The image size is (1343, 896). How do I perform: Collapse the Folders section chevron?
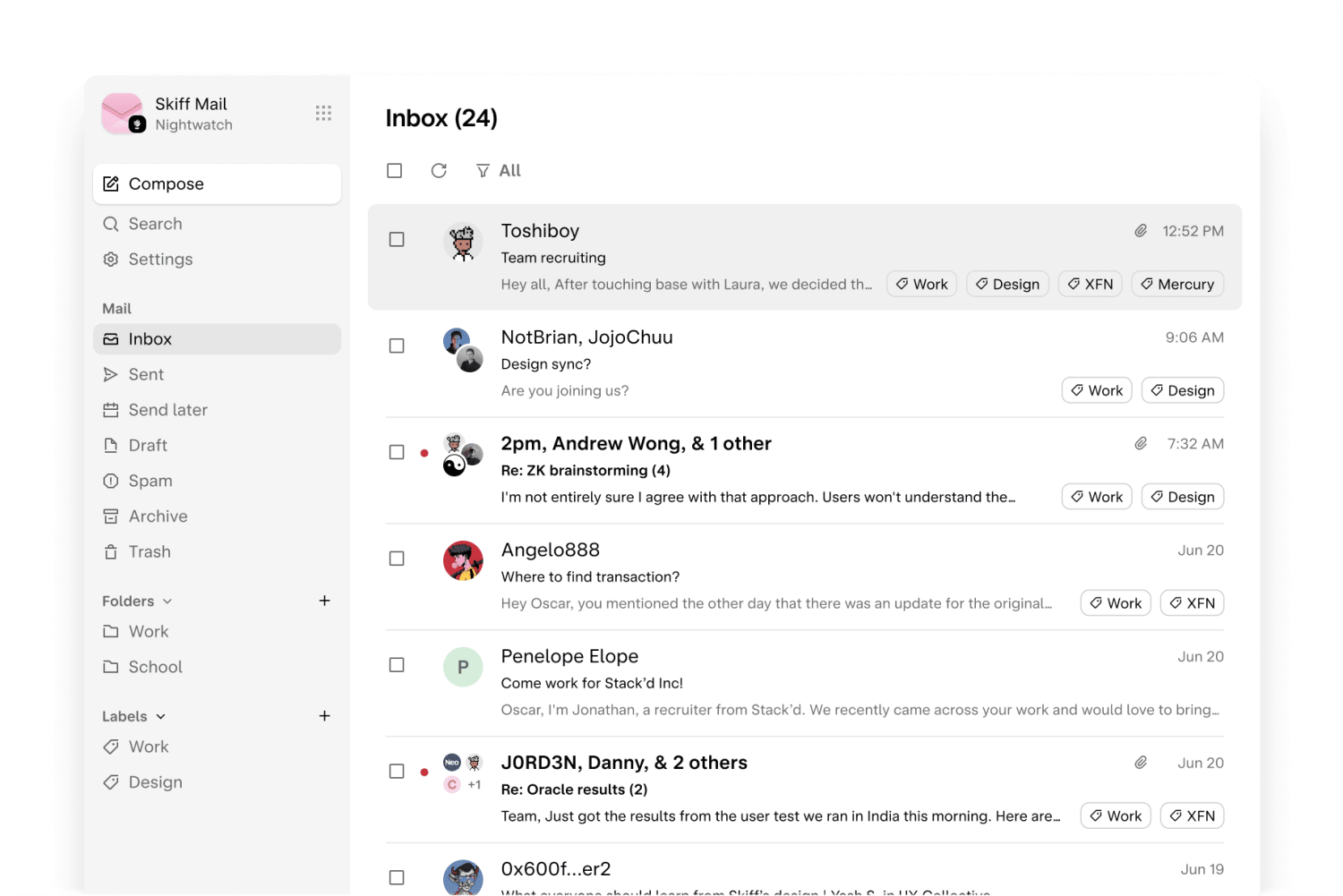(167, 602)
